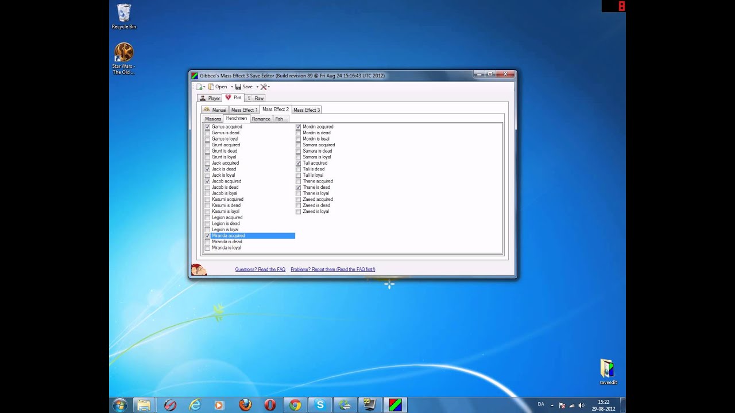
Task: Click the cartoon face icon near FAQ
Action: [x=199, y=269]
